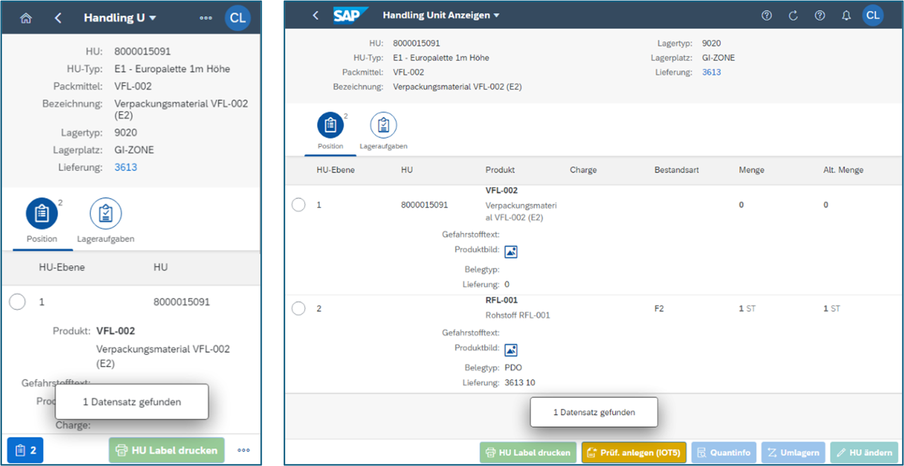Image resolution: width=904 pixels, height=466 pixels.
Task: Open Lieferung 3613 link in desktop view
Action: [x=711, y=72]
